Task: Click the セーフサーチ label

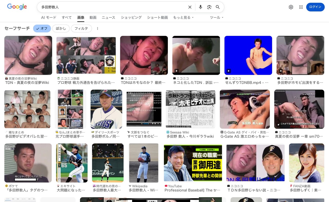Action: click(x=17, y=28)
